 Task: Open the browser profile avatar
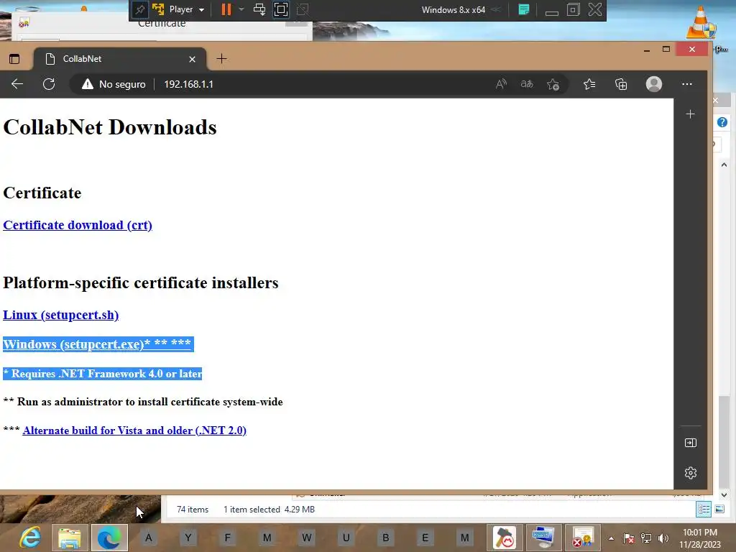point(654,84)
